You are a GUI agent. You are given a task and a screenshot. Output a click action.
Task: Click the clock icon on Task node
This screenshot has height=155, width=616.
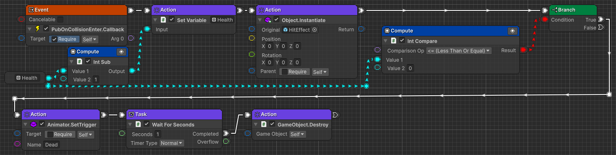131,114
